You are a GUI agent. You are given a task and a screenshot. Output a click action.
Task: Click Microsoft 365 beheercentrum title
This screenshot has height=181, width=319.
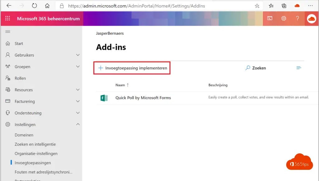pos(48,19)
